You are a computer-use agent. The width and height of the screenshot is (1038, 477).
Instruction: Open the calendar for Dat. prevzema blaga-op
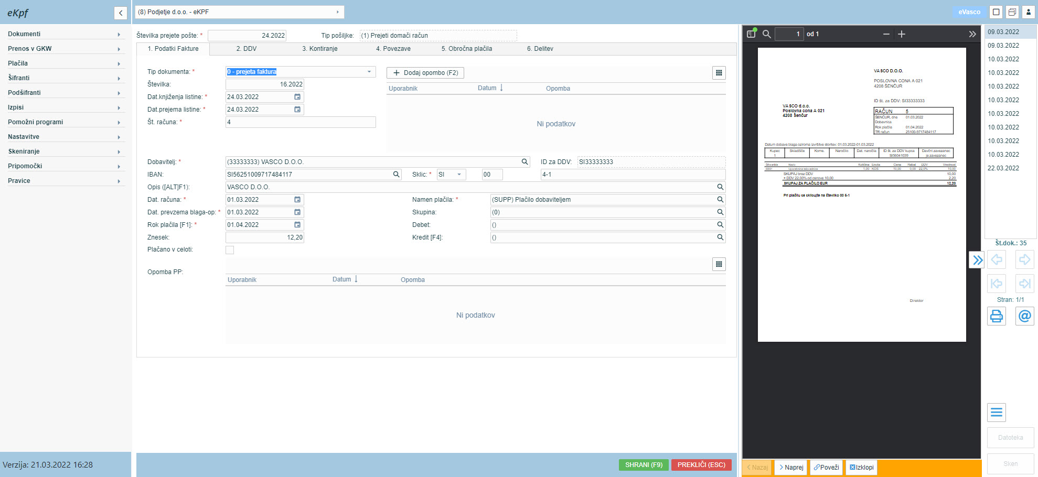[297, 212]
